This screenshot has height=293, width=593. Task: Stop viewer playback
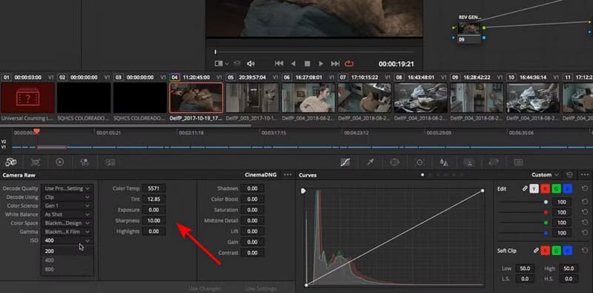tap(307, 64)
